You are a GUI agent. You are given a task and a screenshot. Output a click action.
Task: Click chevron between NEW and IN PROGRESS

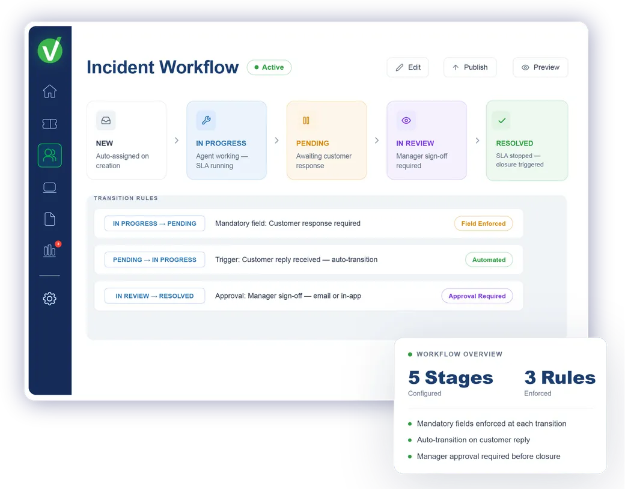pyautogui.click(x=177, y=141)
